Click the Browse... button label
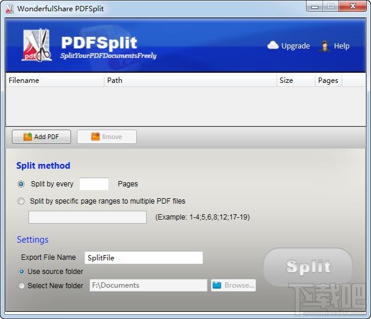This screenshot has height=319, width=371. tap(239, 285)
